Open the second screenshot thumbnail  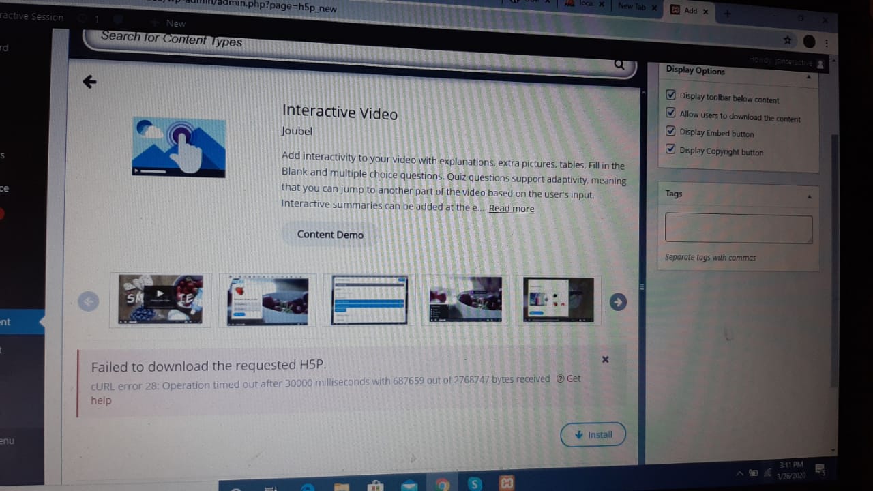click(x=267, y=301)
